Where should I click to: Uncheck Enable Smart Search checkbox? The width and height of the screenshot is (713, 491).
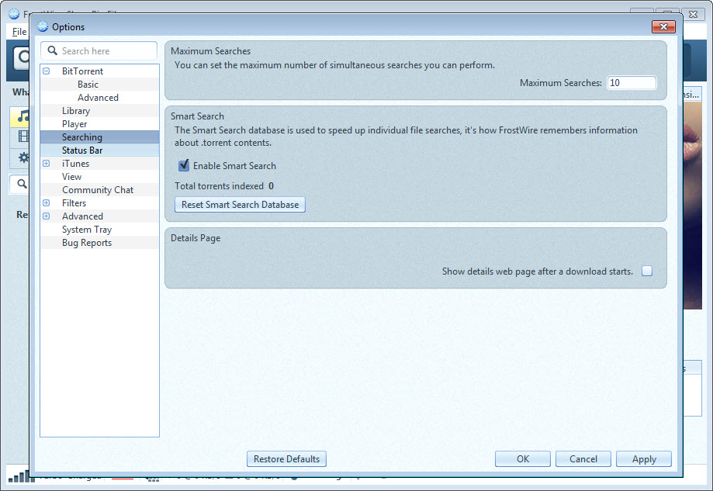tap(184, 165)
